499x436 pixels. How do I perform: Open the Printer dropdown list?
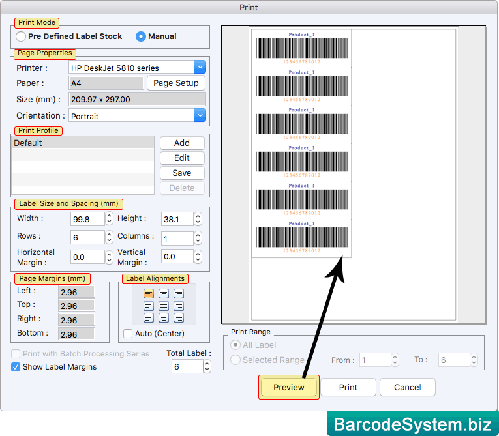[200, 67]
